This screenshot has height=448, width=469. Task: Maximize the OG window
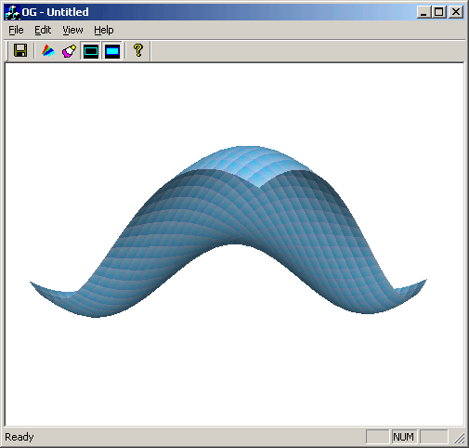[439, 12]
